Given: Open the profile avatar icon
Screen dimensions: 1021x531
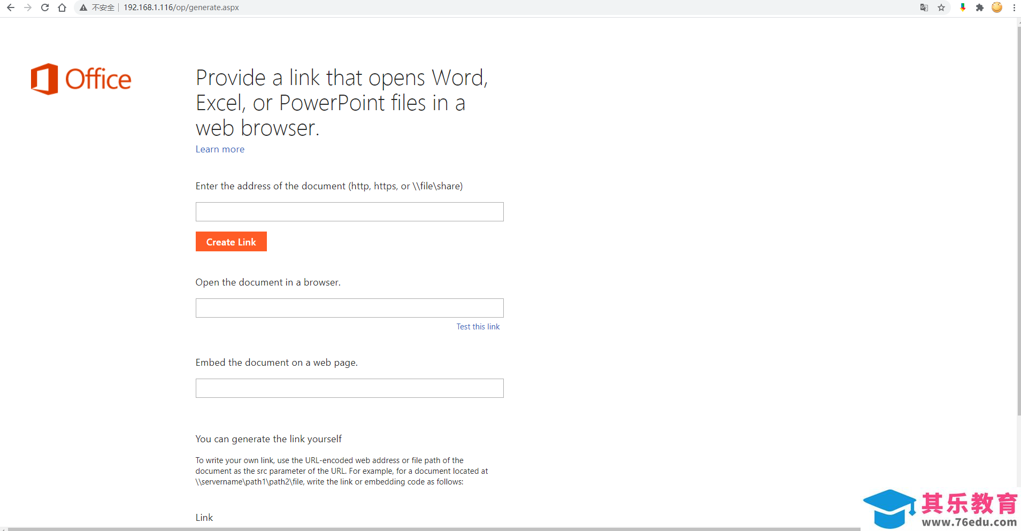Looking at the screenshot, I should (x=997, y=7).
